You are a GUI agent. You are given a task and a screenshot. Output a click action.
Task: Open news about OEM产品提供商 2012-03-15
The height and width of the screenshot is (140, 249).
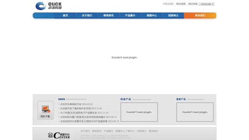point(89,121)
